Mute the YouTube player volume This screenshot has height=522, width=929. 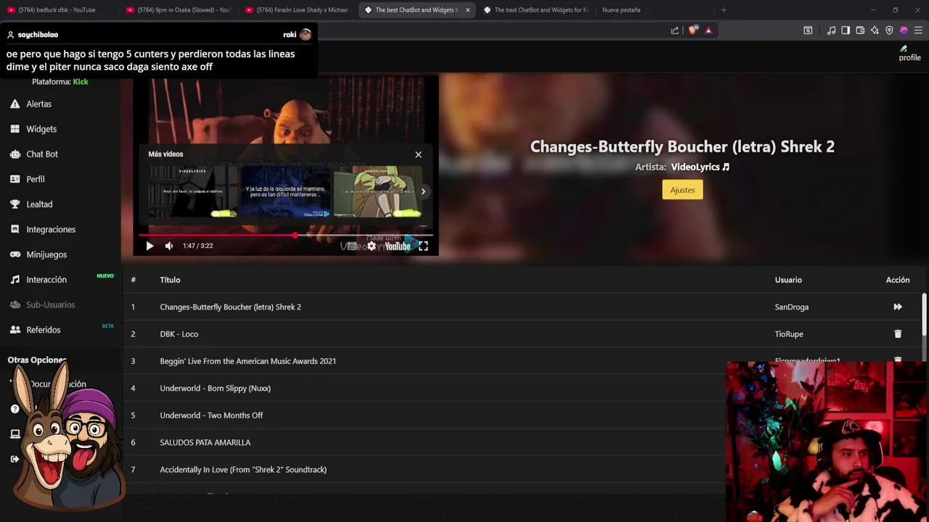pos(169,246)
